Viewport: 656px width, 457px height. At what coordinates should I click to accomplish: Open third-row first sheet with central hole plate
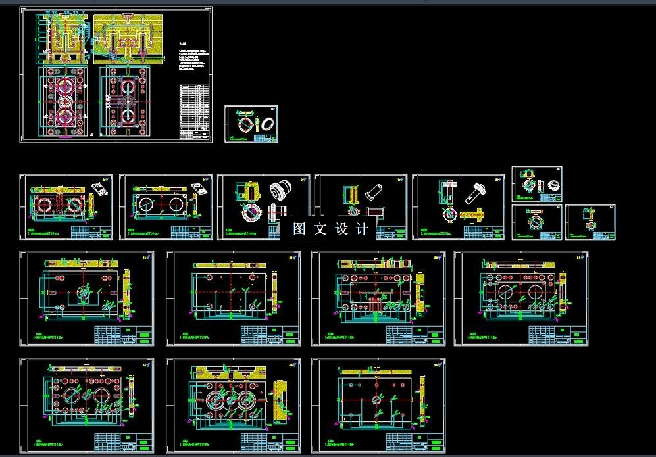(x=87, y=299)
